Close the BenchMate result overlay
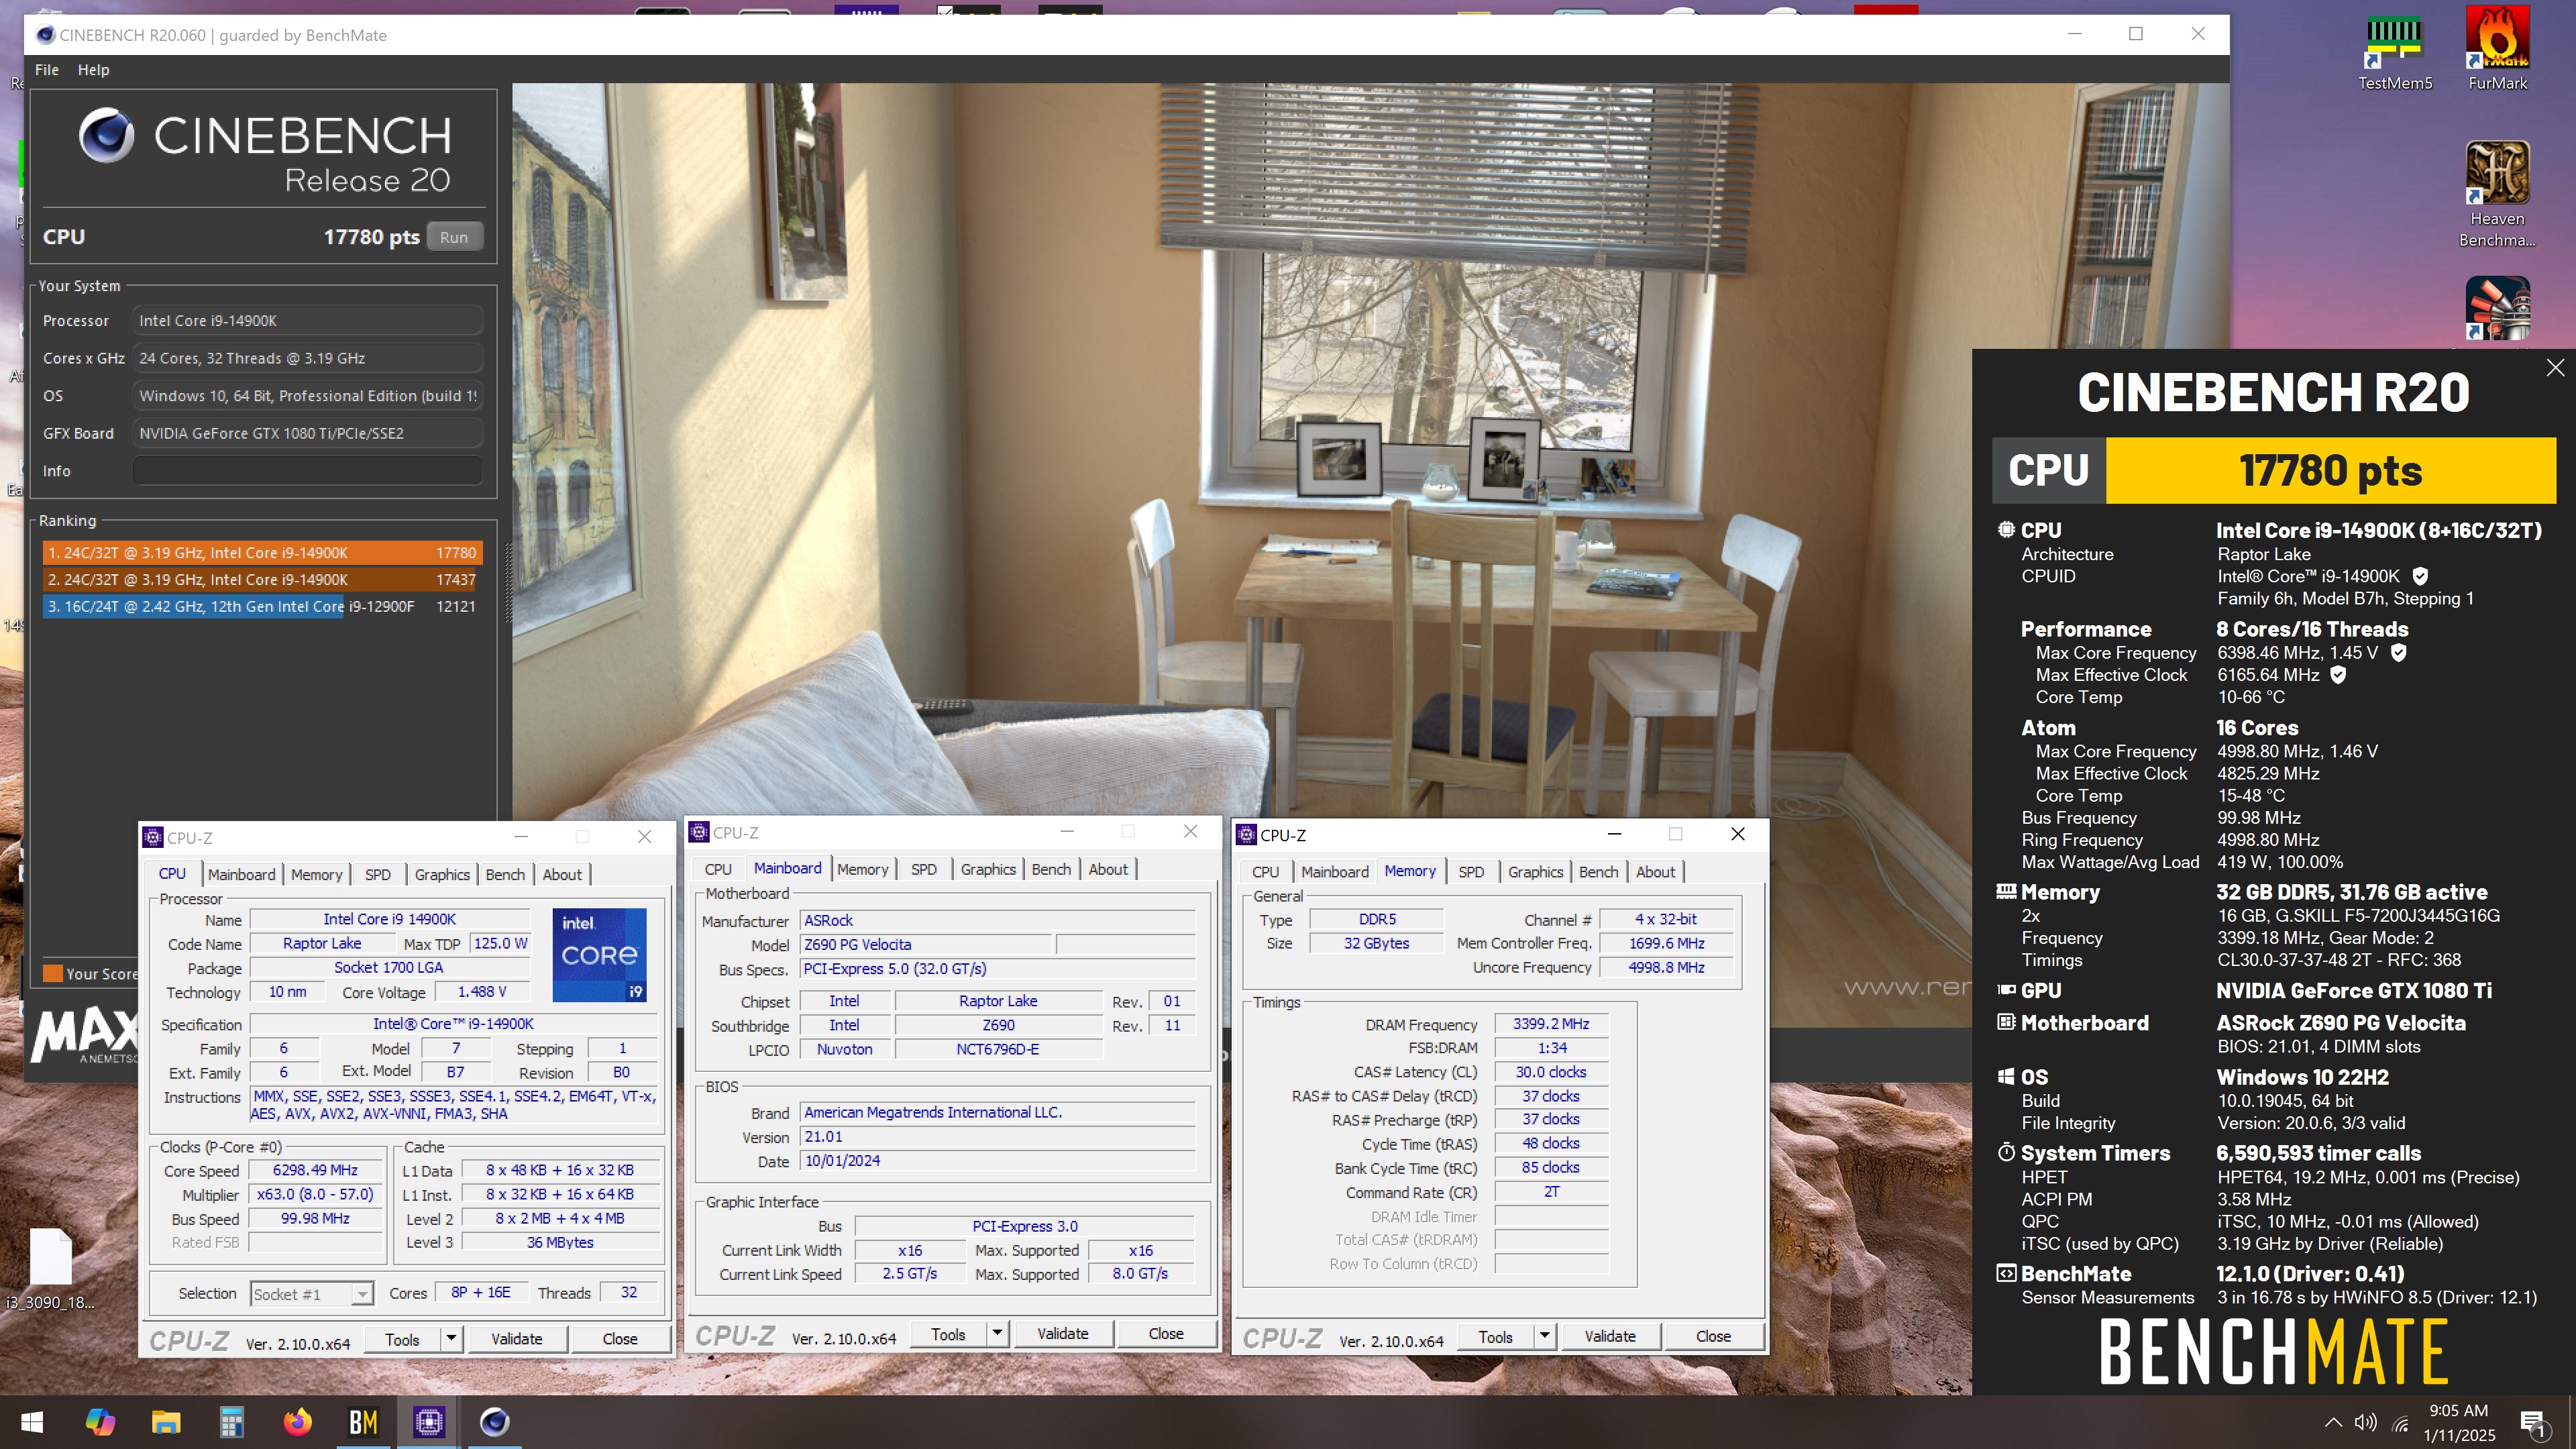This screenshot has width=2576, height=1449. pos(2555,367)
